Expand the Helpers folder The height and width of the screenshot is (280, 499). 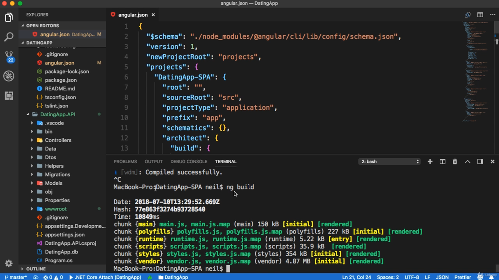62,166
